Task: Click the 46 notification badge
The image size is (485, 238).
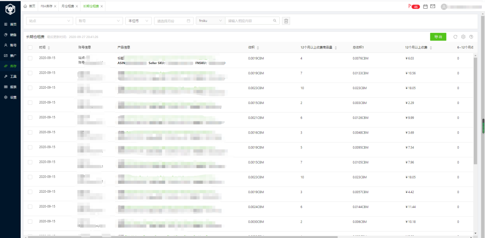Action: pyautogui.click(x=416, y=6)
